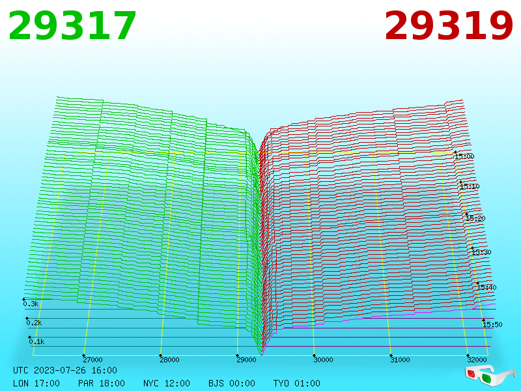The height and width of the screenshot is (391, 521).
Task: Click the 31000 price axis label
Action: [400, 360]
